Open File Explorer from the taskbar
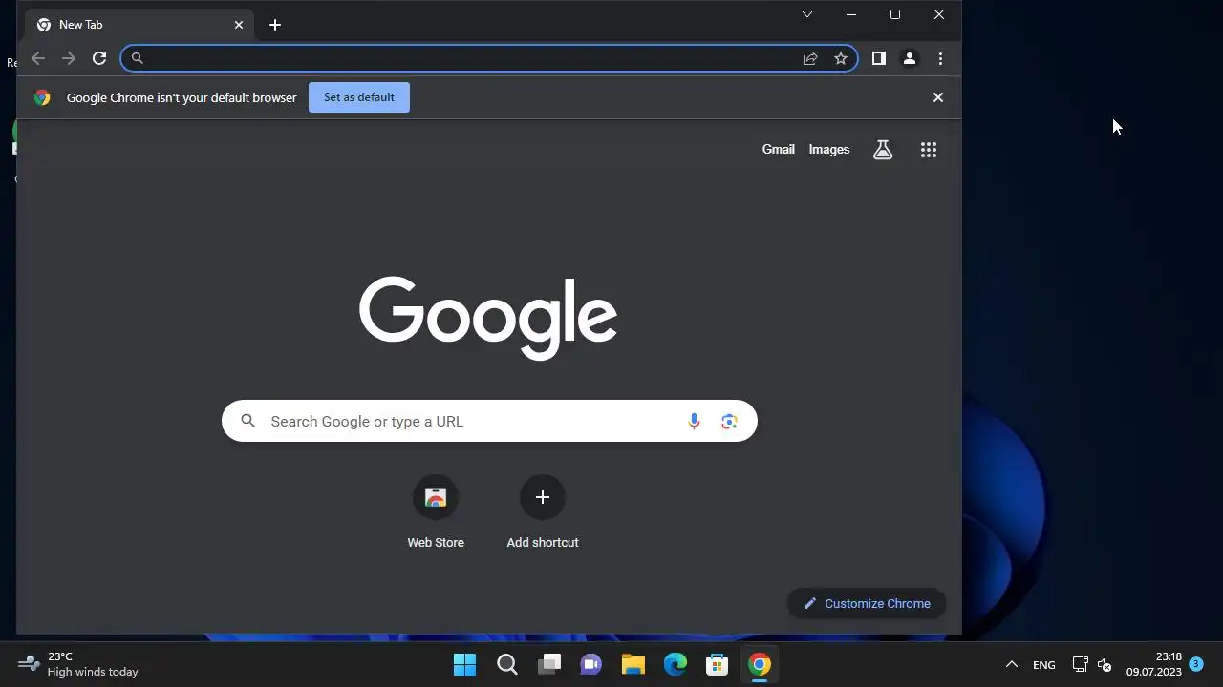 (x=633, y=665)
